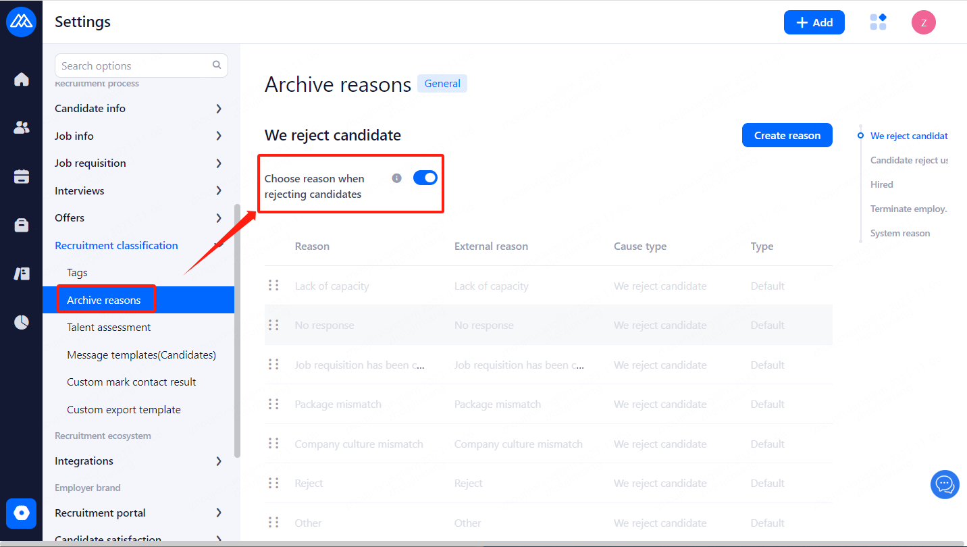Click the Create reason button
The height and width of the screenshot is (547, 967).
point(787,135)
